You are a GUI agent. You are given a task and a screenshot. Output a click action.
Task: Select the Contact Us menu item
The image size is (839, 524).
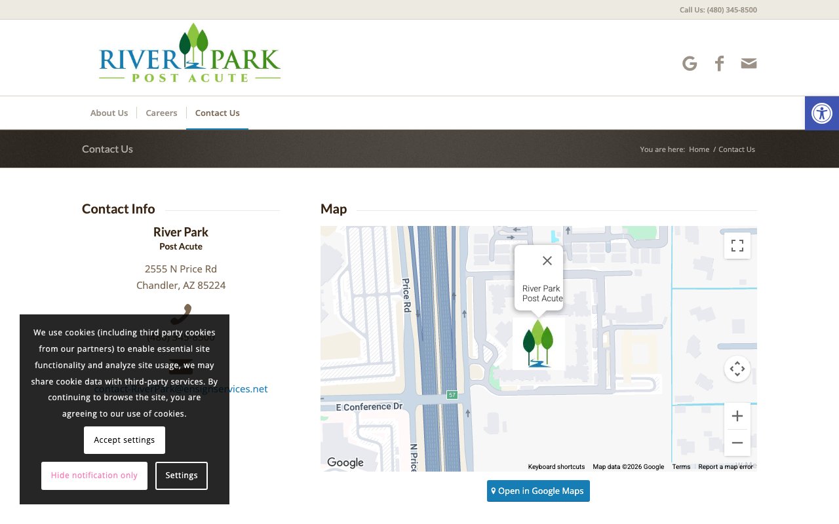coord(217,113)
